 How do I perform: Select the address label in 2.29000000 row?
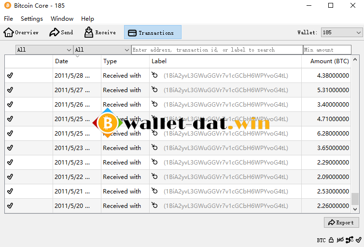tap(226, 163)
